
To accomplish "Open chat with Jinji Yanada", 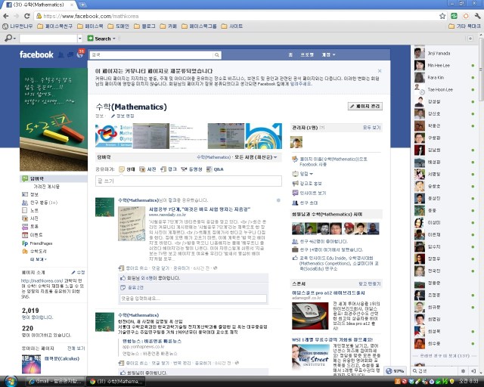I will click(440, 54).
